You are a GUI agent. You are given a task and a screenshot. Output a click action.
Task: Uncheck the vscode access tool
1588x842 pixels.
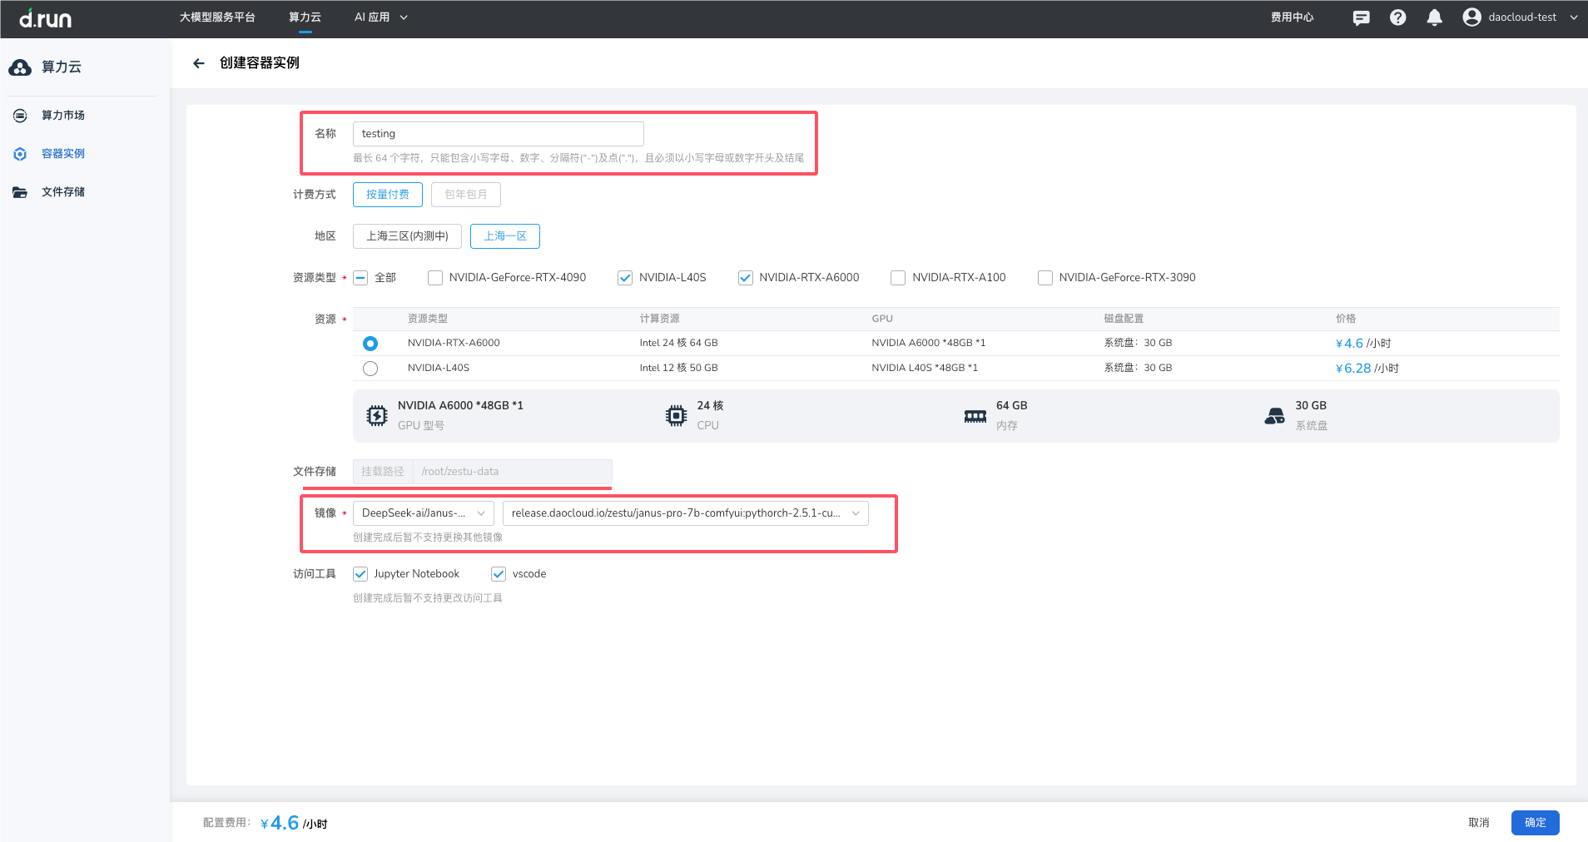(499, 574)
